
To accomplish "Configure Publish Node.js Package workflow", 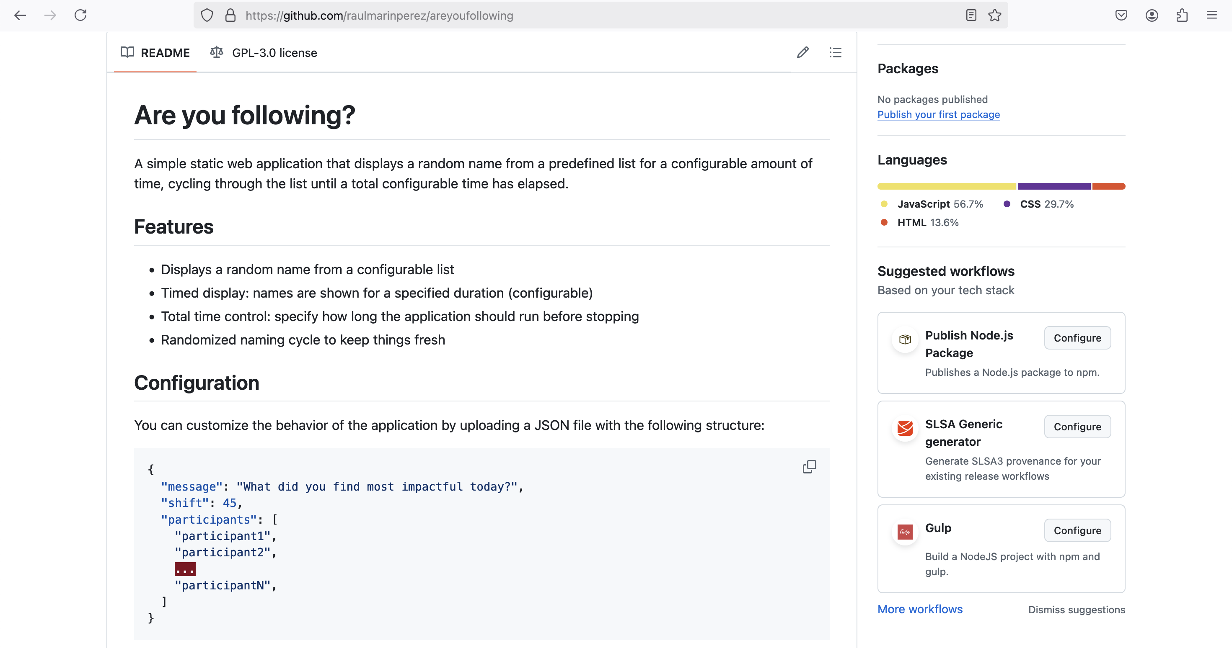I will 1077,338.
